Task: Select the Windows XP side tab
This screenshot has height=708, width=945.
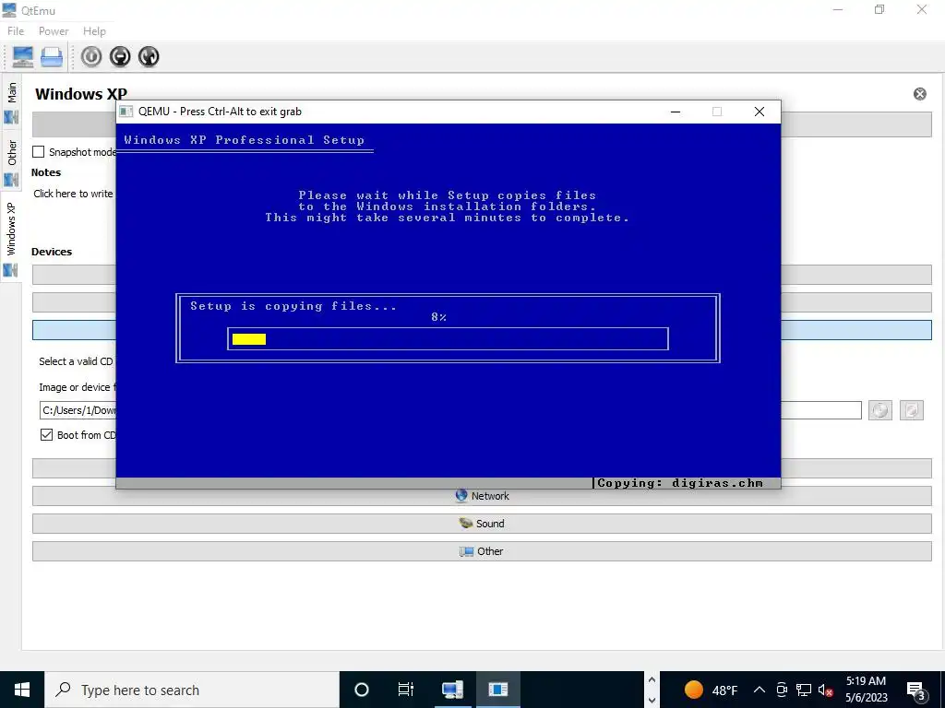Action: click(11, 238)
